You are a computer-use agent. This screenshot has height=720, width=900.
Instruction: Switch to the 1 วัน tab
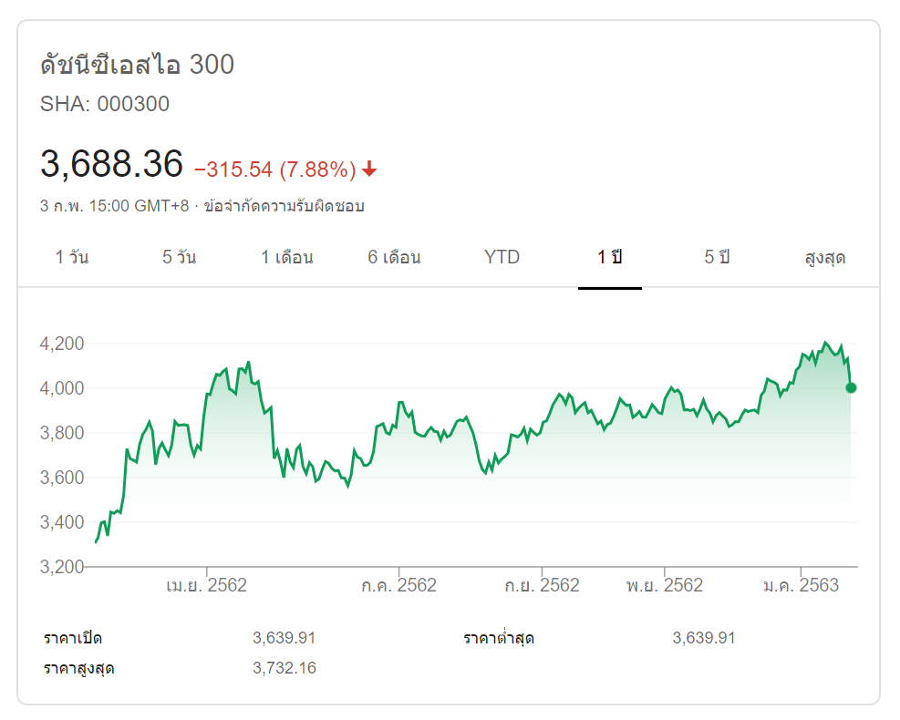72,257
